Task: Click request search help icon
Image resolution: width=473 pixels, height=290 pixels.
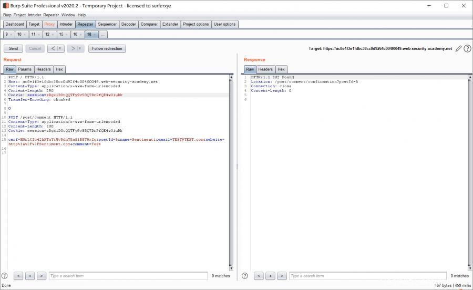Action: pyautogui.click(x=5, y=276)
